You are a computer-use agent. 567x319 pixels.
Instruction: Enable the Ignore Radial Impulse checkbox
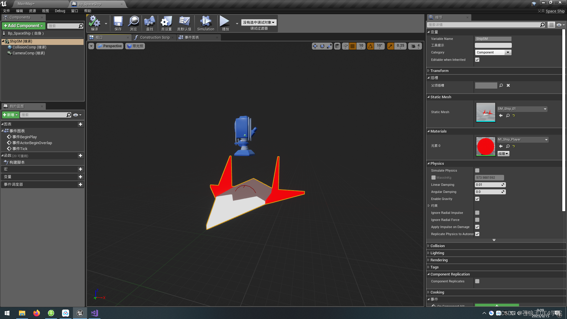click(477, 213)
